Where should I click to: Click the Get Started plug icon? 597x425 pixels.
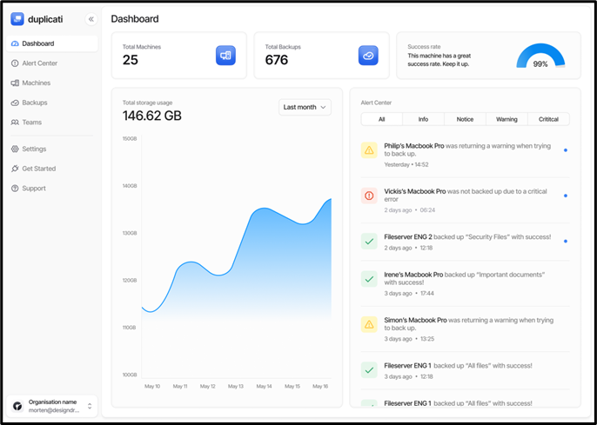[15, 169]
